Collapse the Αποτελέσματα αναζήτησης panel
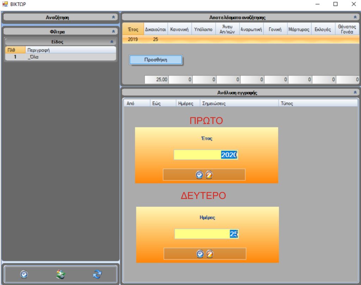This screenshot has width=361, height=285. coord(355,17)
